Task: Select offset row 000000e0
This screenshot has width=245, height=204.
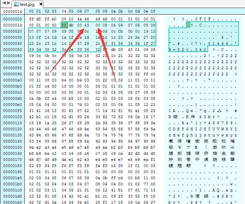Action: coord(13,105)
